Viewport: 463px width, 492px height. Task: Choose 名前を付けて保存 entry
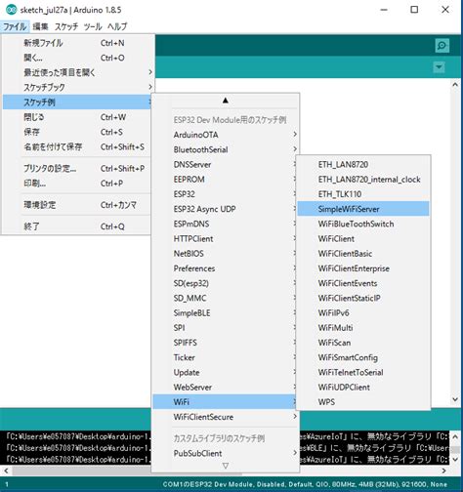click(x=77, y=147)
